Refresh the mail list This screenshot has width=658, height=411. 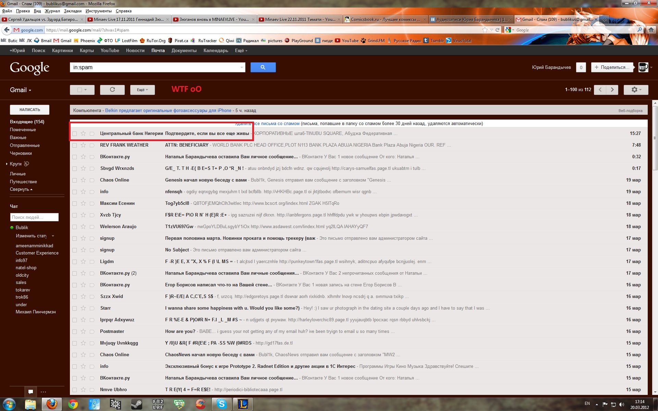(112, 90)
